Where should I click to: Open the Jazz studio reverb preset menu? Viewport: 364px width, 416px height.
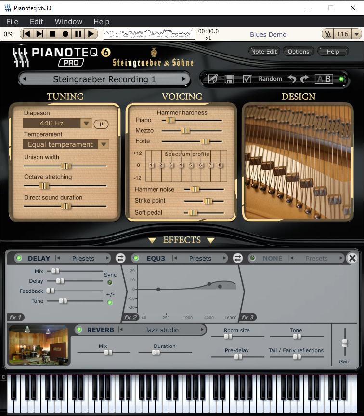162,330
